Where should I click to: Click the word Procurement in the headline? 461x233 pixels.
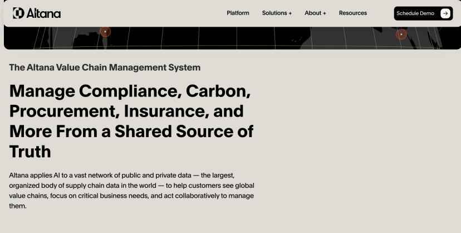(62, 111)
